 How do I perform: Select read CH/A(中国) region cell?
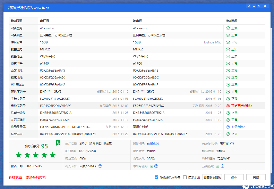pos(140,56)
